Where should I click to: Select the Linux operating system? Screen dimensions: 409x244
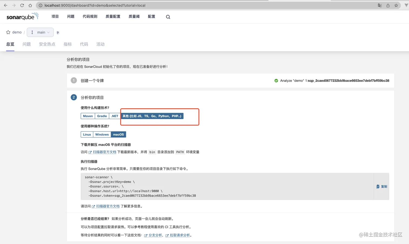pos(87,134)
